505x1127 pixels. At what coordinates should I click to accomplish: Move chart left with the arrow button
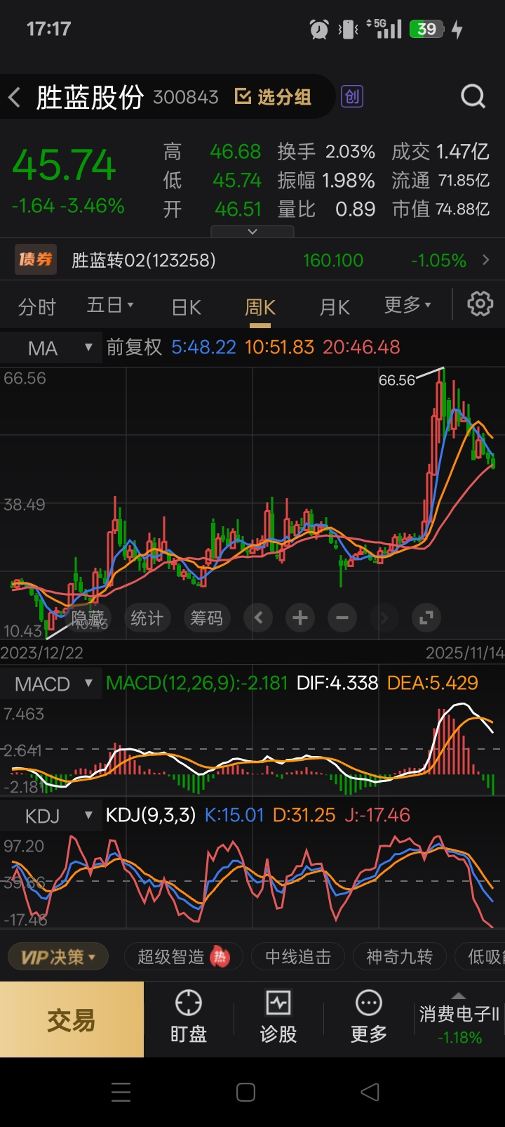pyautogui.click(x=258, y=618)
